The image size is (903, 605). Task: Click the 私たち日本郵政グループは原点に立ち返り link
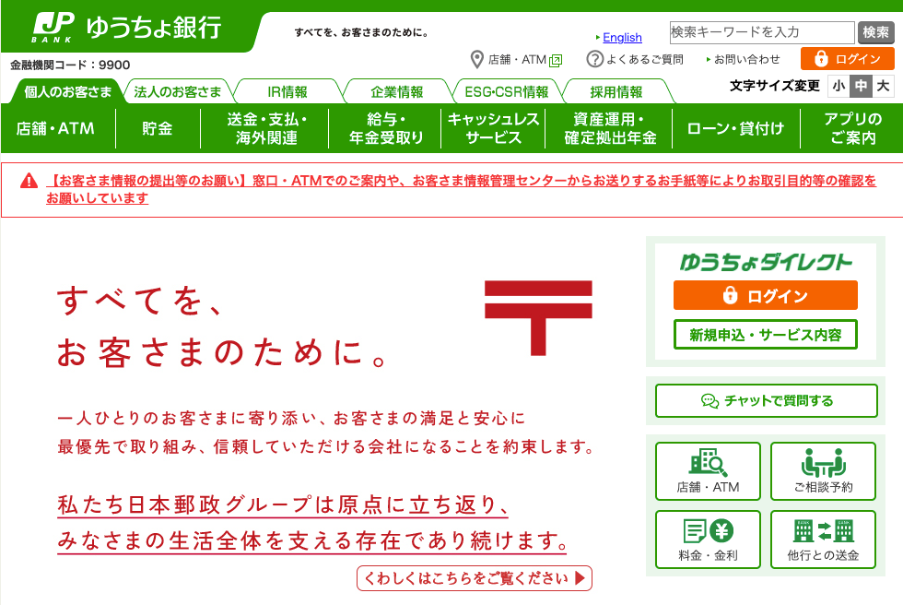click(x=283, y=504)
